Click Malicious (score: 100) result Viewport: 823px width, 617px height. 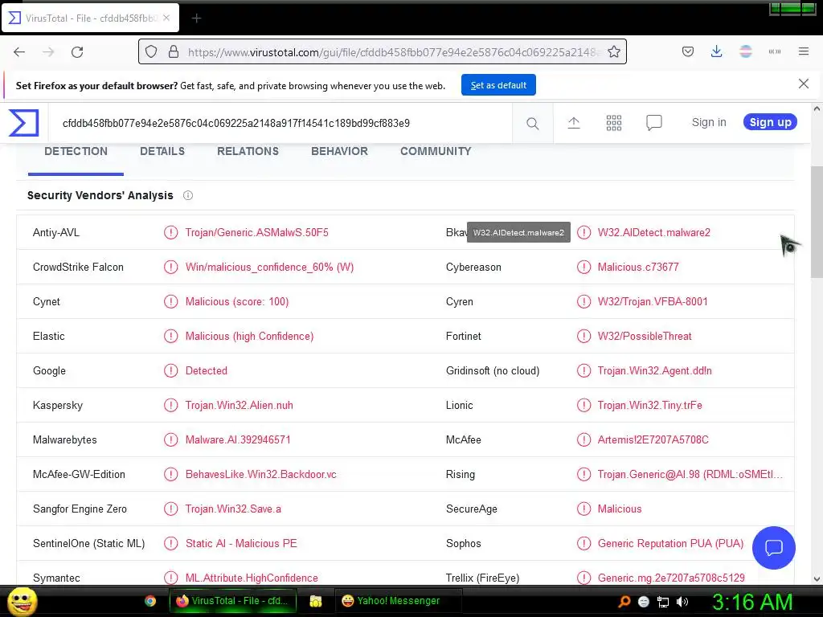(x=237, y=302)
